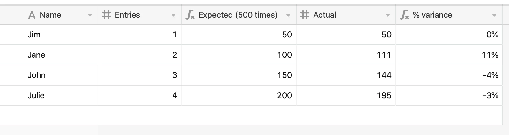The width and height of the screenshot is (509, 135).
Task: Expand the Expected (500 times) column menu
Action: [x=288, y=15]
